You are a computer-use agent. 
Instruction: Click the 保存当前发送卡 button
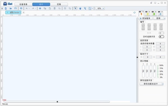coord(151,84)
